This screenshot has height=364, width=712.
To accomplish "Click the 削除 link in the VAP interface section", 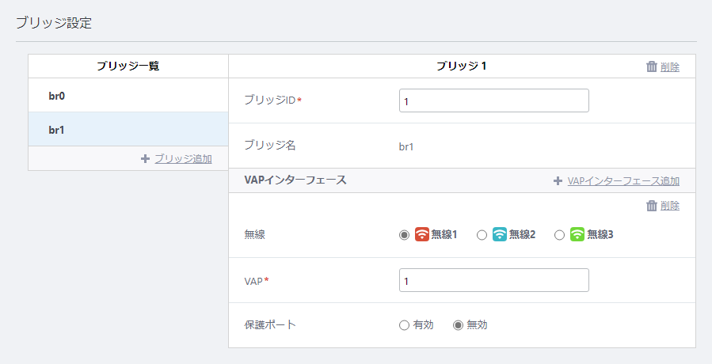I will click(x=670, y=206).
